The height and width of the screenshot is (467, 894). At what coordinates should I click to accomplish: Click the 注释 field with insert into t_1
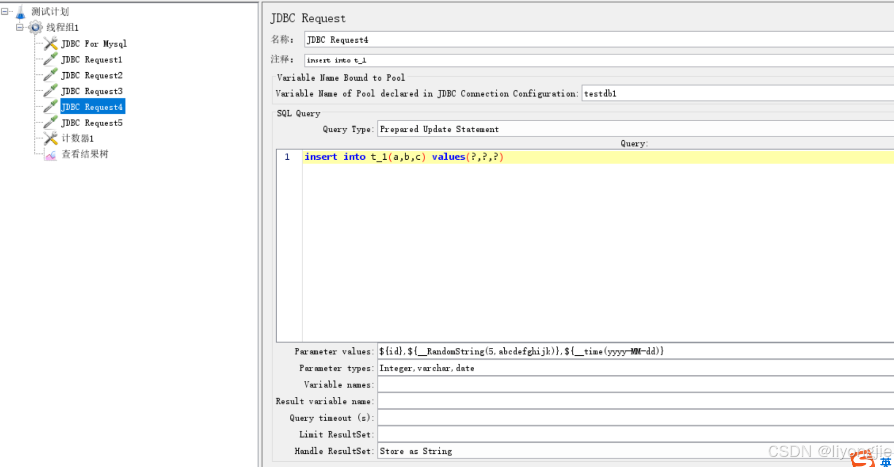(599, 60)
